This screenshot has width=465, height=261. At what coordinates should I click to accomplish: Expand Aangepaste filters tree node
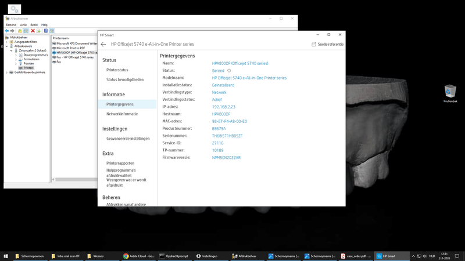(x=7, y=42)
